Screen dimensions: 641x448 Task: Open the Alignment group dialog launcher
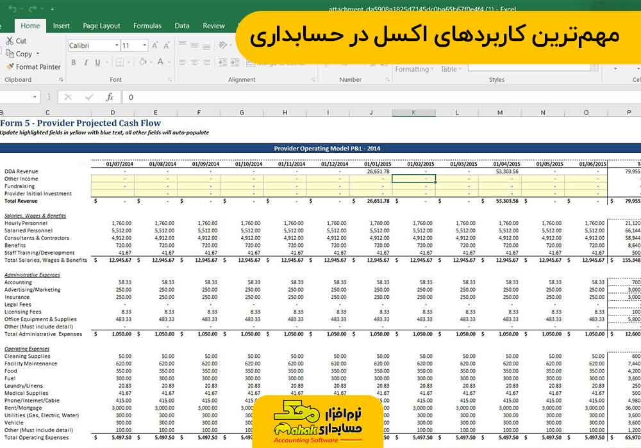[x=313, y=80]
